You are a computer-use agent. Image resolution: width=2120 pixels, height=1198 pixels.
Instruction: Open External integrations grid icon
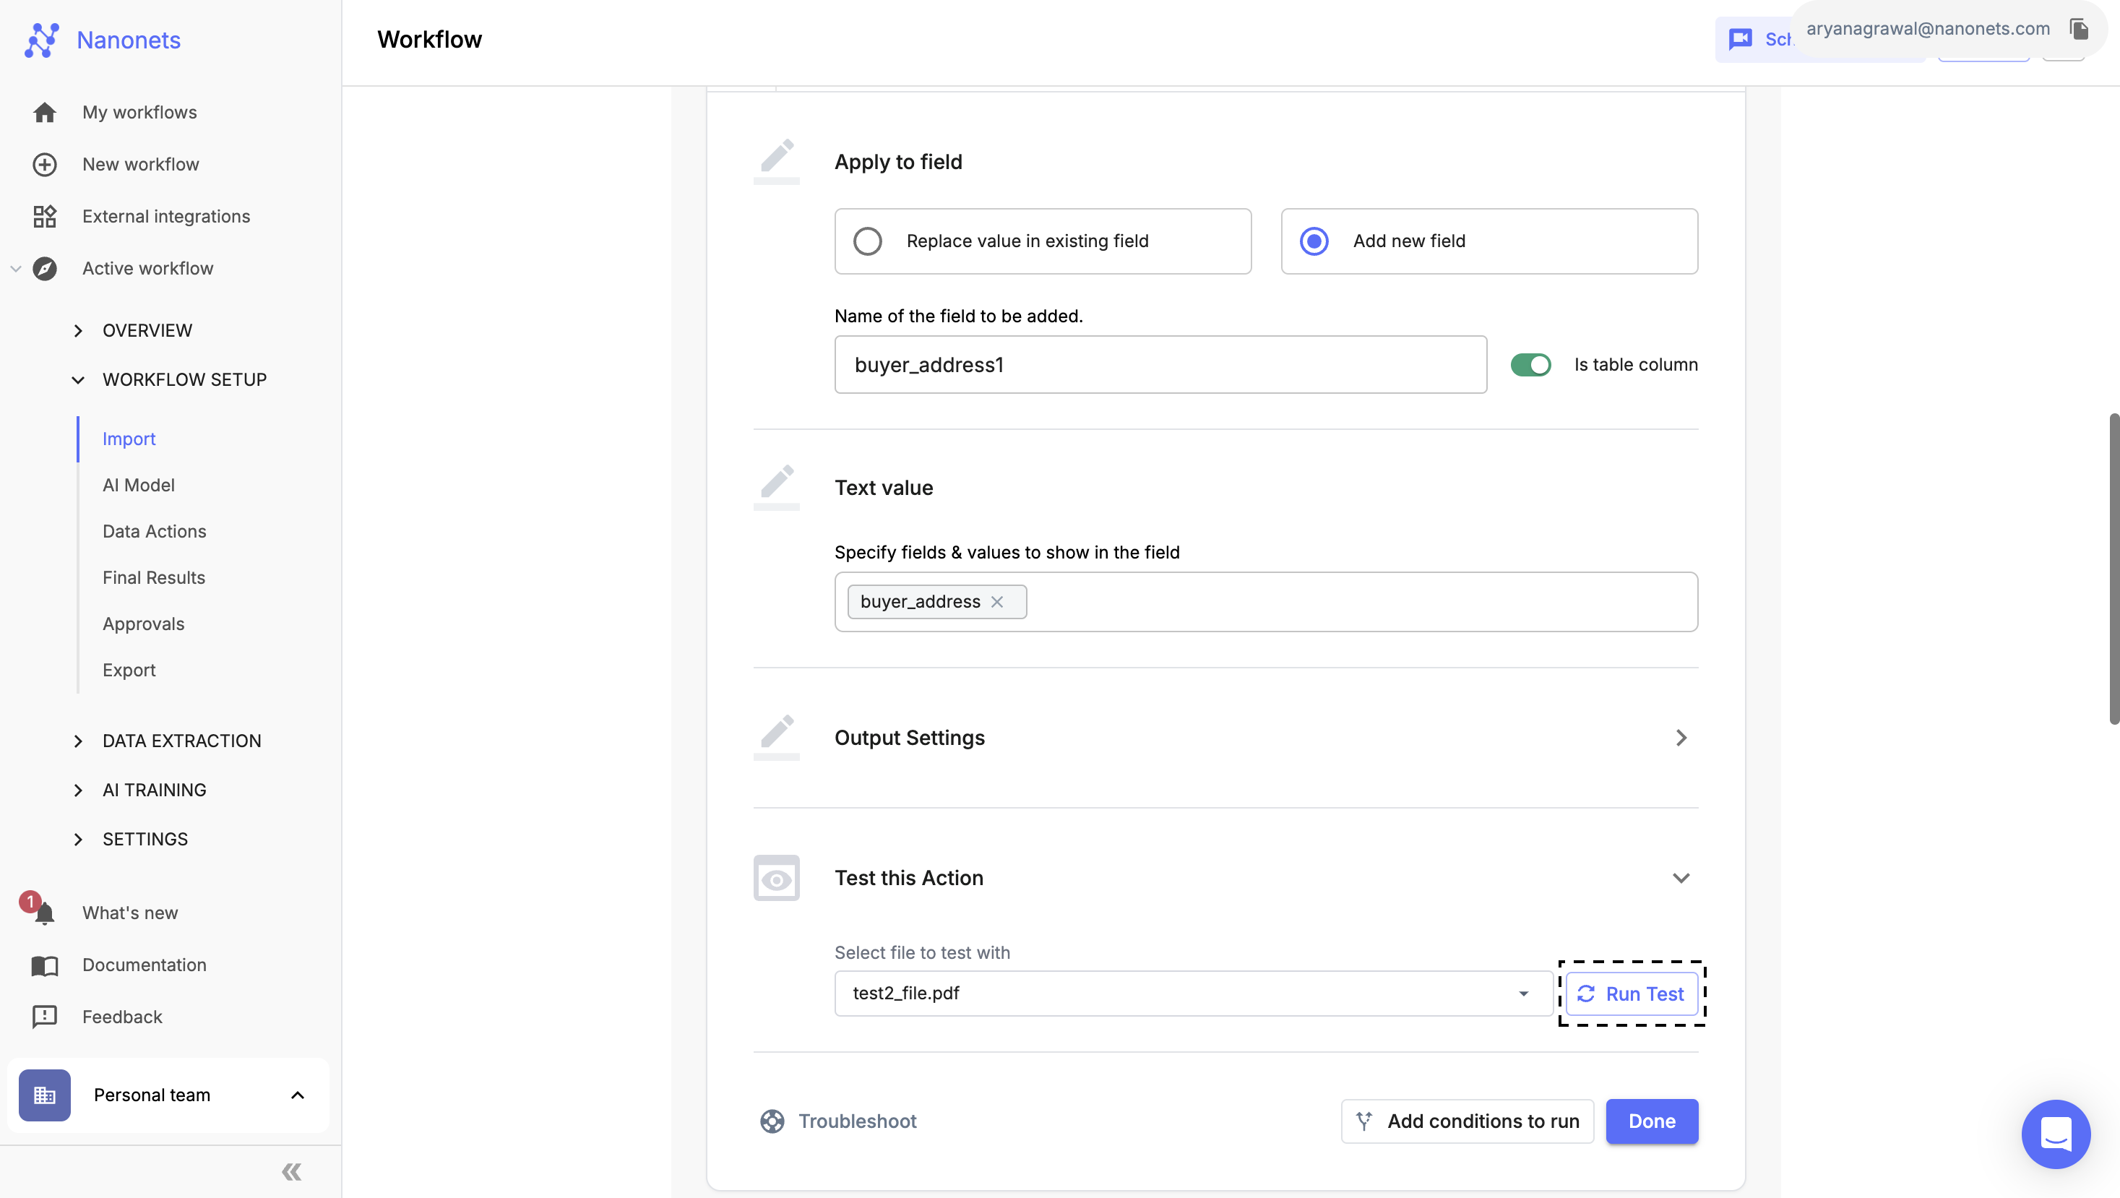point(45,216)
